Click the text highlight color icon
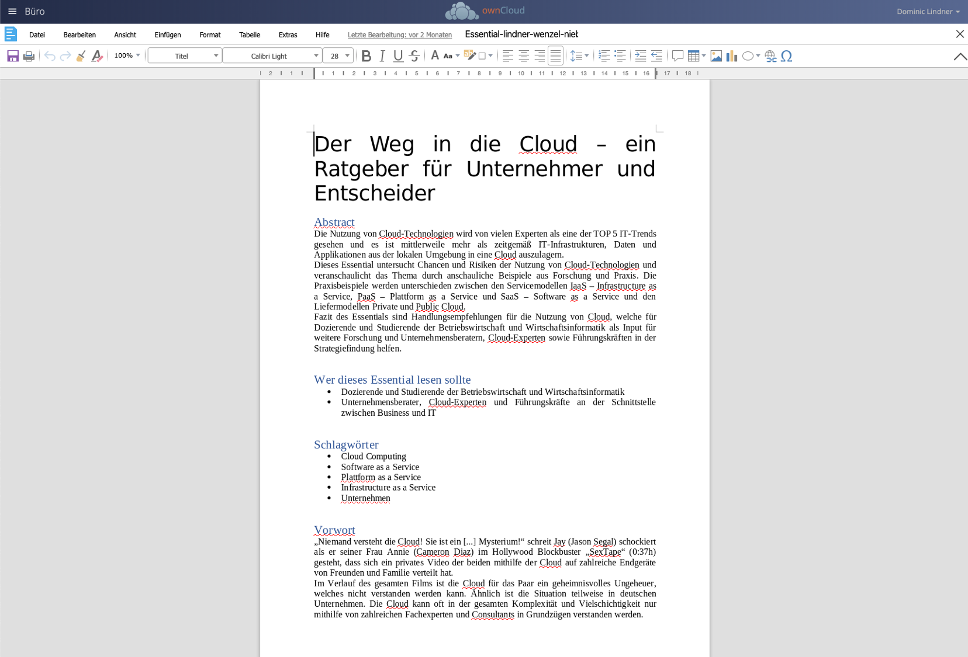Viewport: 968px width, 657px height. click(x=469, y=56)
